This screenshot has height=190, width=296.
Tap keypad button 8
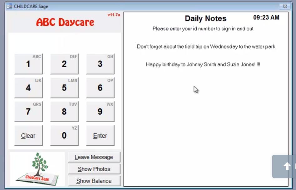[64, 112]
